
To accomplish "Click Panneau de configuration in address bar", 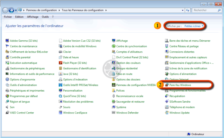I will pyautogui.click(x=41, y=10).
